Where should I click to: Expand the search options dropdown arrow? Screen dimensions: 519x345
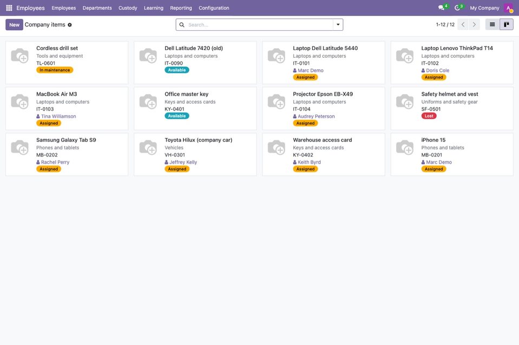(338, 25)
